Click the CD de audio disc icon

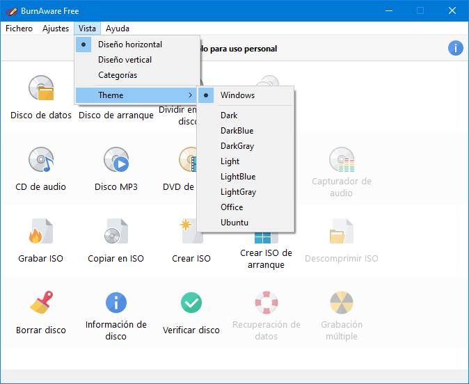pyautogui.click(x=41, y=159)
